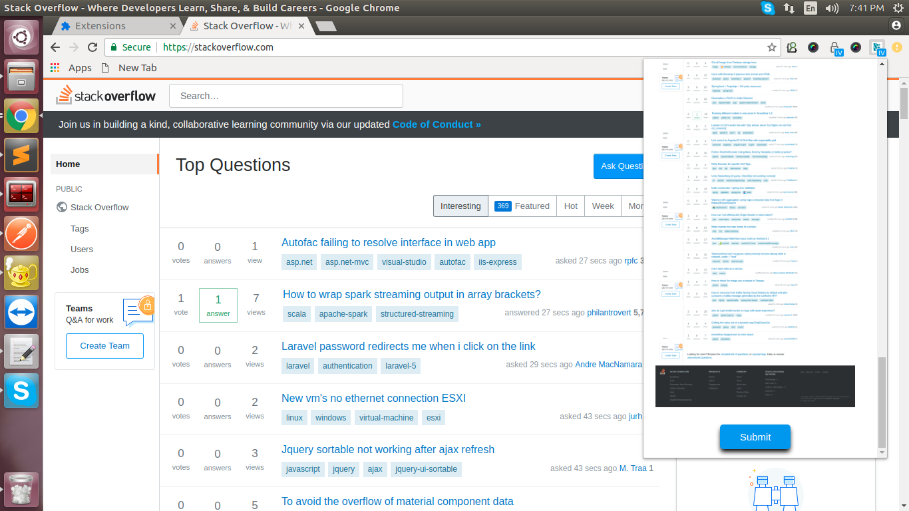This screenshot has height=511, width=909.
Task: Click the Create Team button
Action: click(104, 345)
